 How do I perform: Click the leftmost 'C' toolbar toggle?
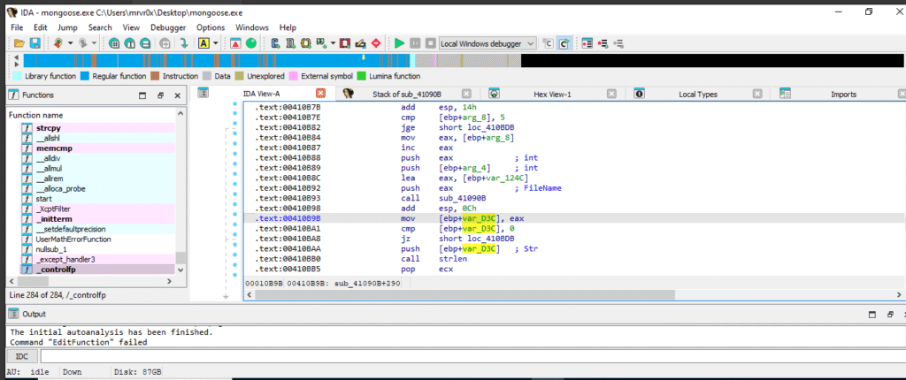(x=549, y=43)
